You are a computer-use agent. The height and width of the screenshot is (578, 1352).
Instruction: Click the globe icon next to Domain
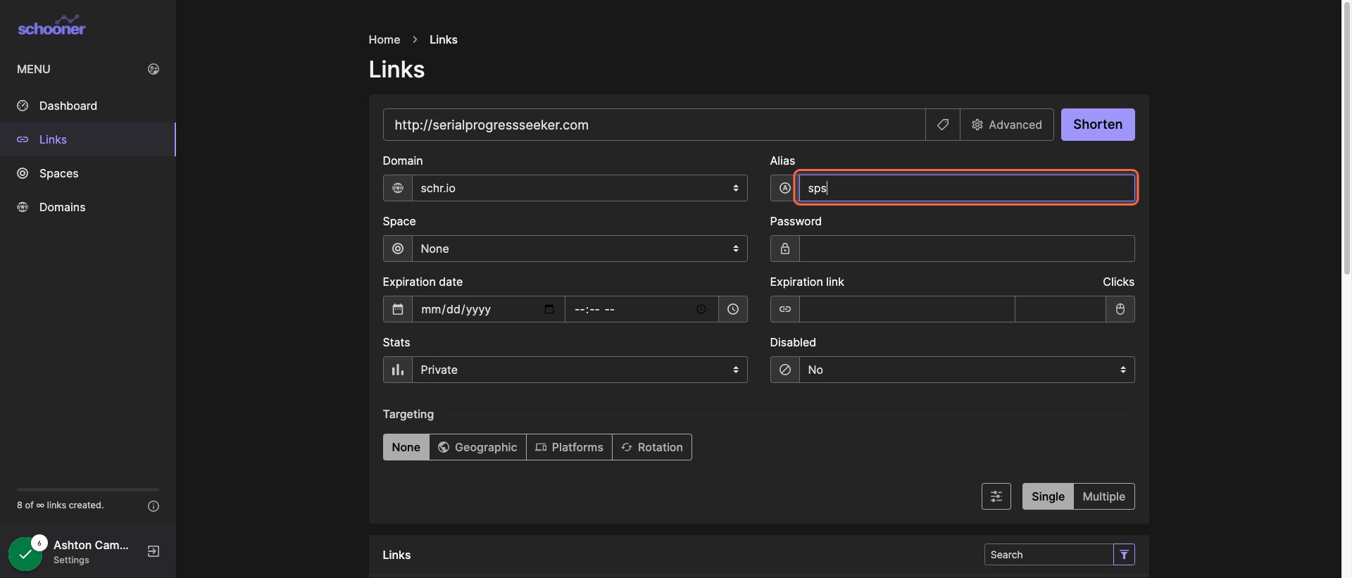click(398, 188)
